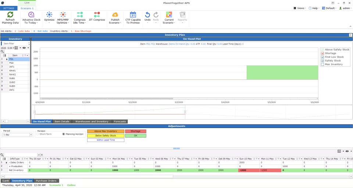Open the Views dropdown menu
353x188 pixels.
pyautogui.click(x=300, y=8)
